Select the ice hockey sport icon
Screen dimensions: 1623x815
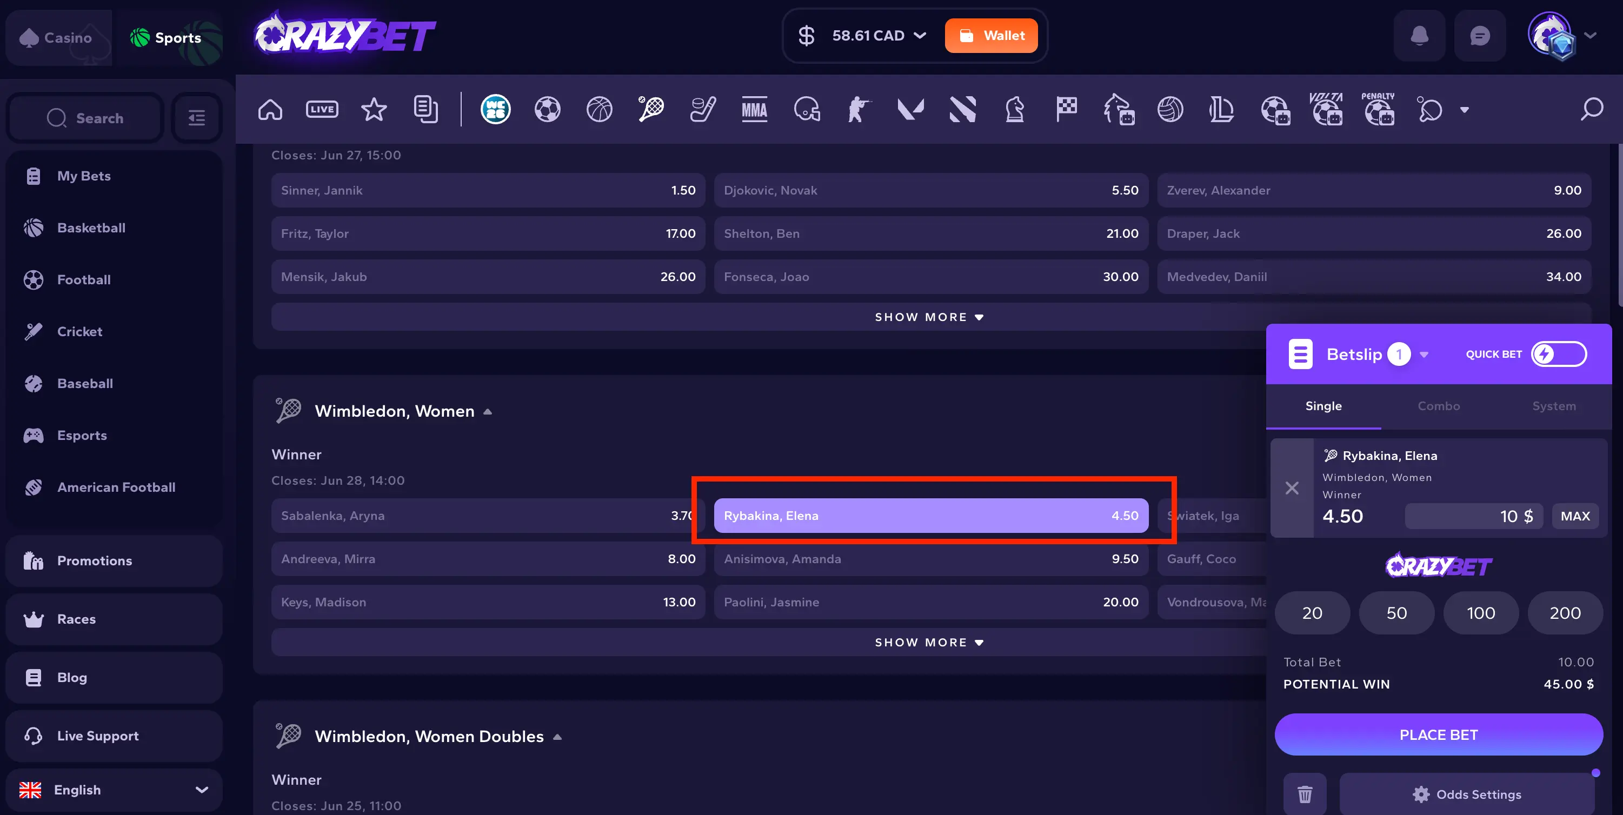coord(703,110)
